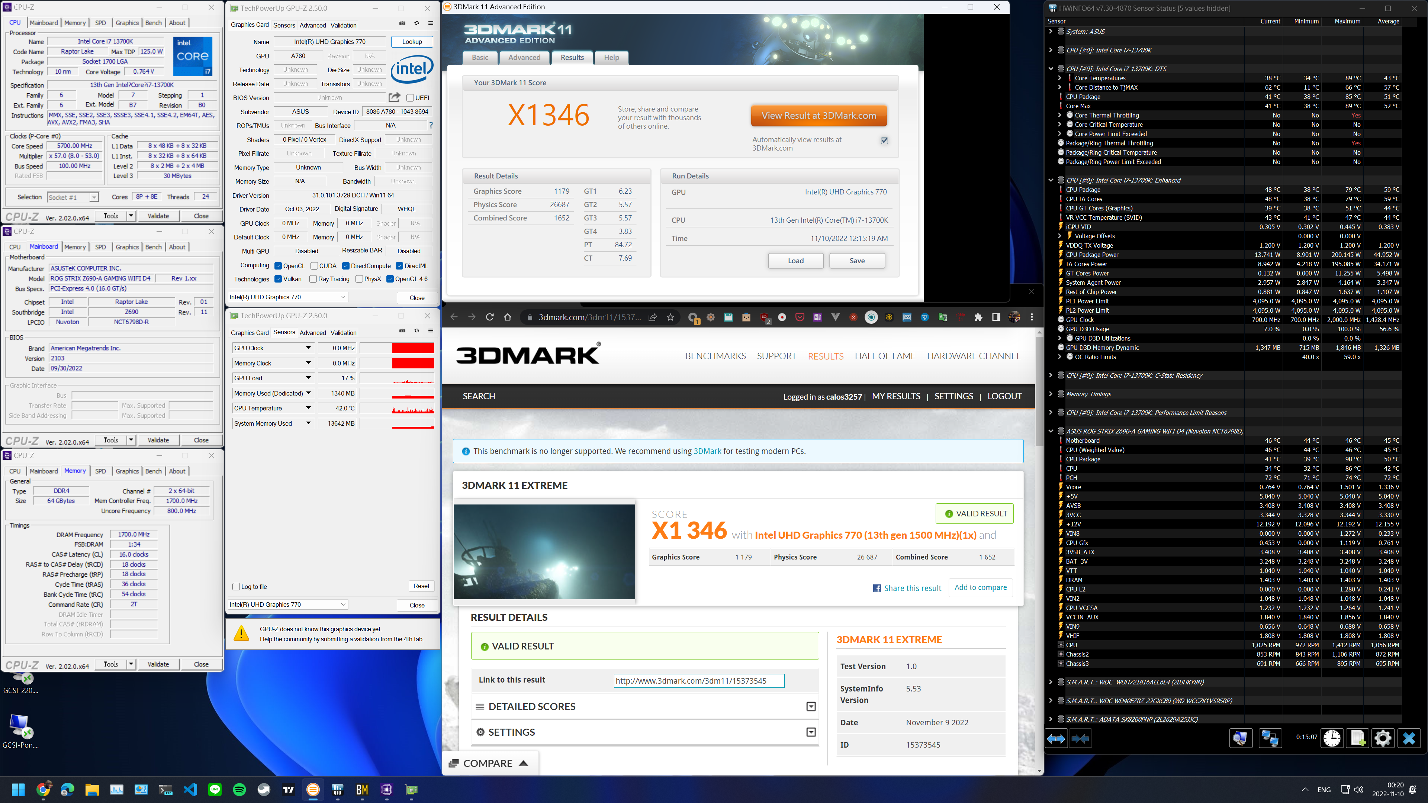Open the Socket #1 selection dropdown in CPU-Z
Viewport: 1428px width, 803px height.
[x=73, y=197]
